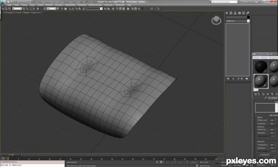Click Remove Modifier trash icon below stack

point(242,78)
